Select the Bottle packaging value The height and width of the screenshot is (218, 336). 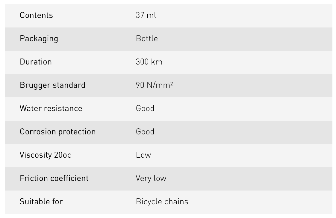147,39
